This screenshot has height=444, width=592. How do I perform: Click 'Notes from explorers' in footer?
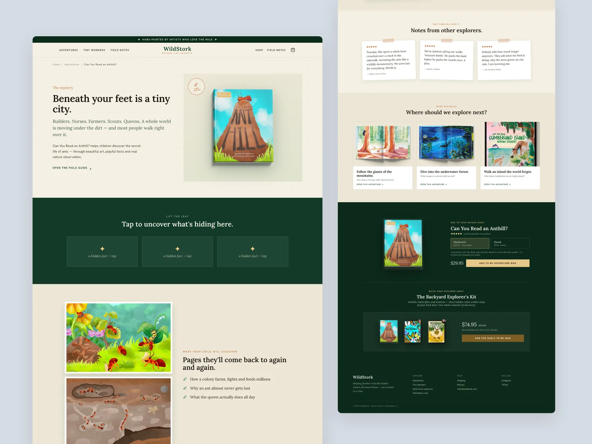pos(423,389)
